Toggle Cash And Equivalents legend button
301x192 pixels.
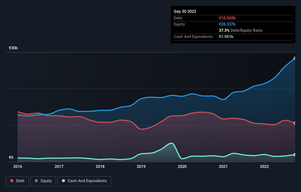pyautogui.click(x=84, y=181)
